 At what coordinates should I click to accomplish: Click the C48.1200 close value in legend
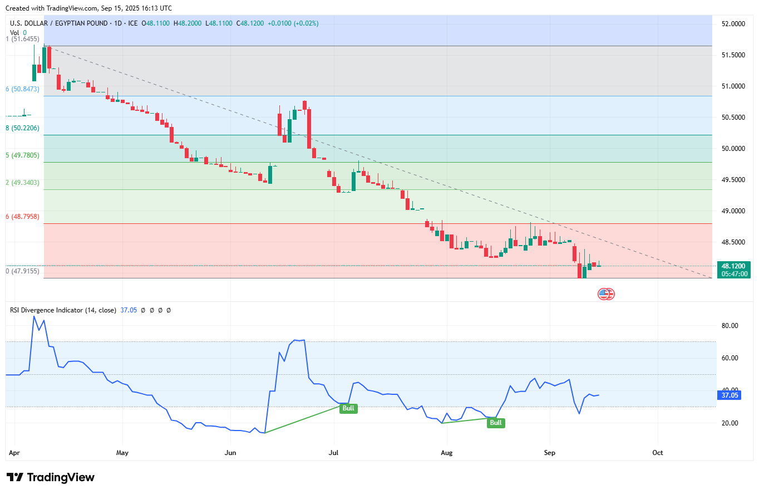[x=250, y=23]
